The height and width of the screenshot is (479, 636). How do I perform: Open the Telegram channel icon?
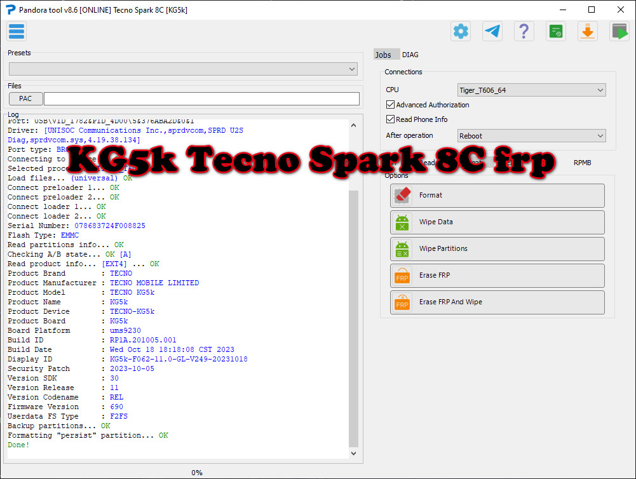tap(492, 31)
